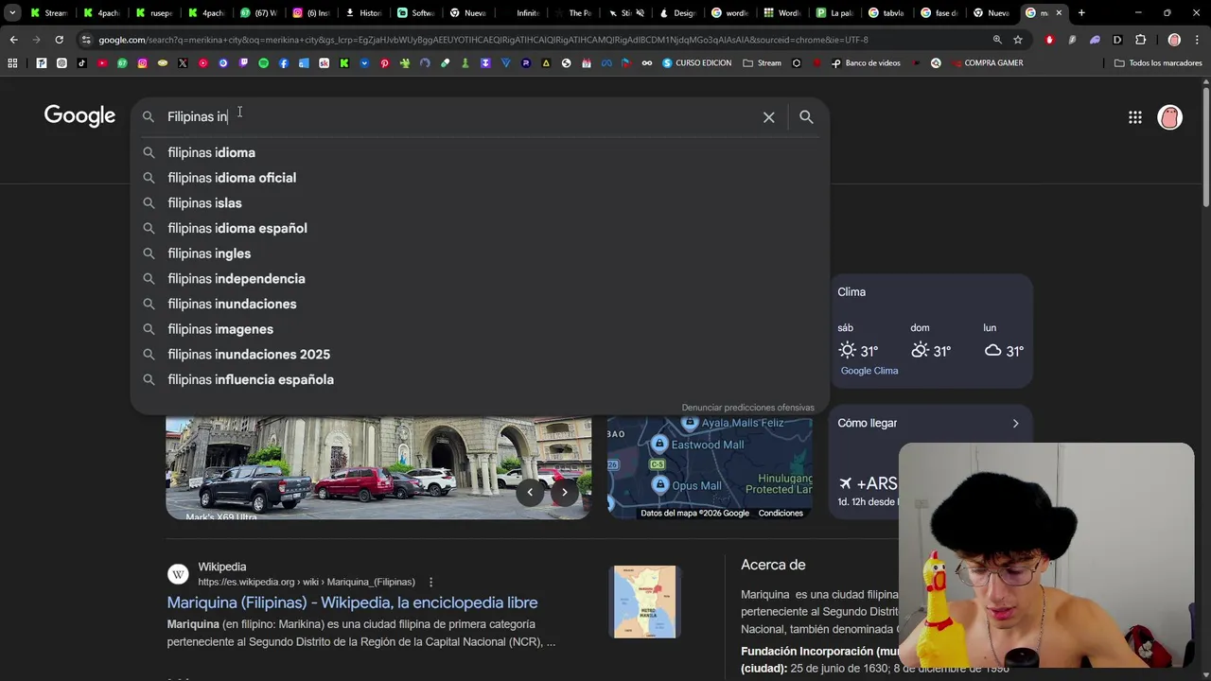Switch to the 'Stream' Kick tab
1211x681 pixels.
click(49, 13)
